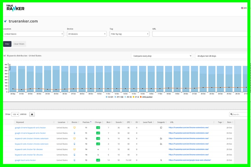This screenshot has width=251, height=167.
Task: Click desktop device icon in first keyword row
Action: pos(74,128)
